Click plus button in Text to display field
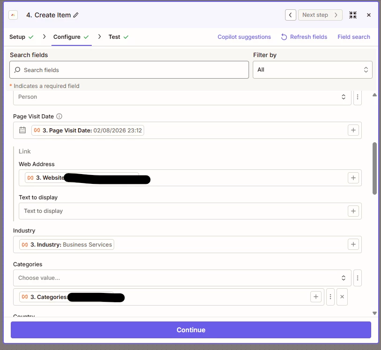Viewport: 381px width, 350px height. [353, 211]
